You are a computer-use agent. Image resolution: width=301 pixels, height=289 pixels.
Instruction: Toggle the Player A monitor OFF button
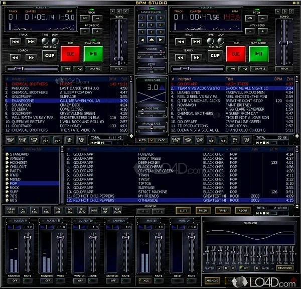15,280
